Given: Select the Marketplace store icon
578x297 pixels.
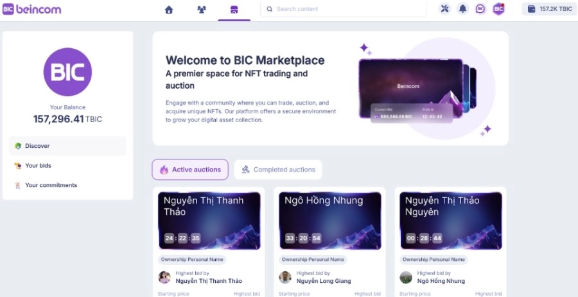Looking at the screenshot, I should [234, 10].
